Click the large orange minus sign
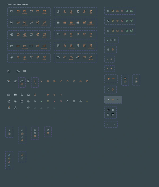 113,79
